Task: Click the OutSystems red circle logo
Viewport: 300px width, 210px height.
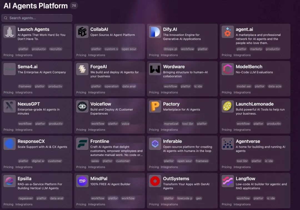Action: click(x=155, y=181)
